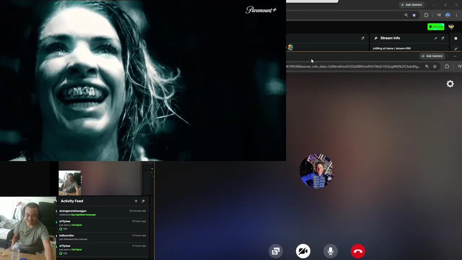Screen dimensions: 462x260
Task: Open Extensions puzzle icon in back browser
Action: (x=426, y=15)
